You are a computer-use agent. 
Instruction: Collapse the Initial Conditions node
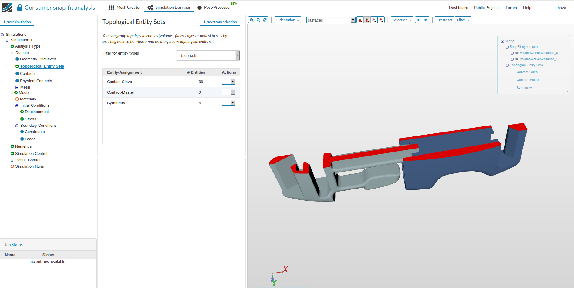click(17, 106)
